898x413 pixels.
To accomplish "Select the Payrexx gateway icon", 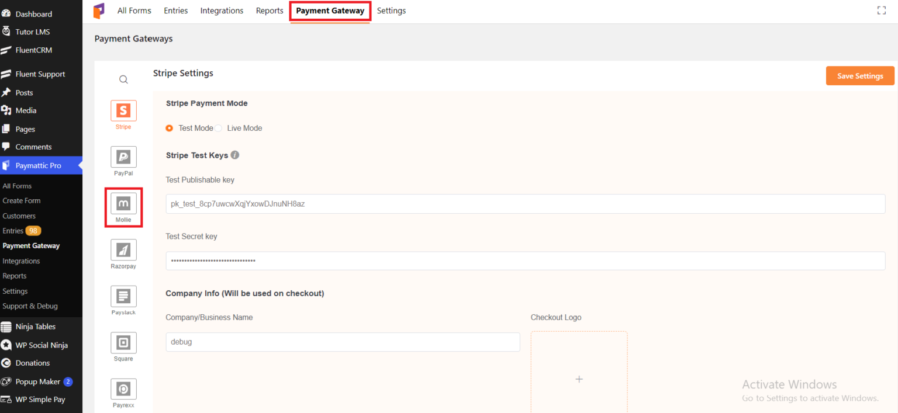I will (123, 388).
